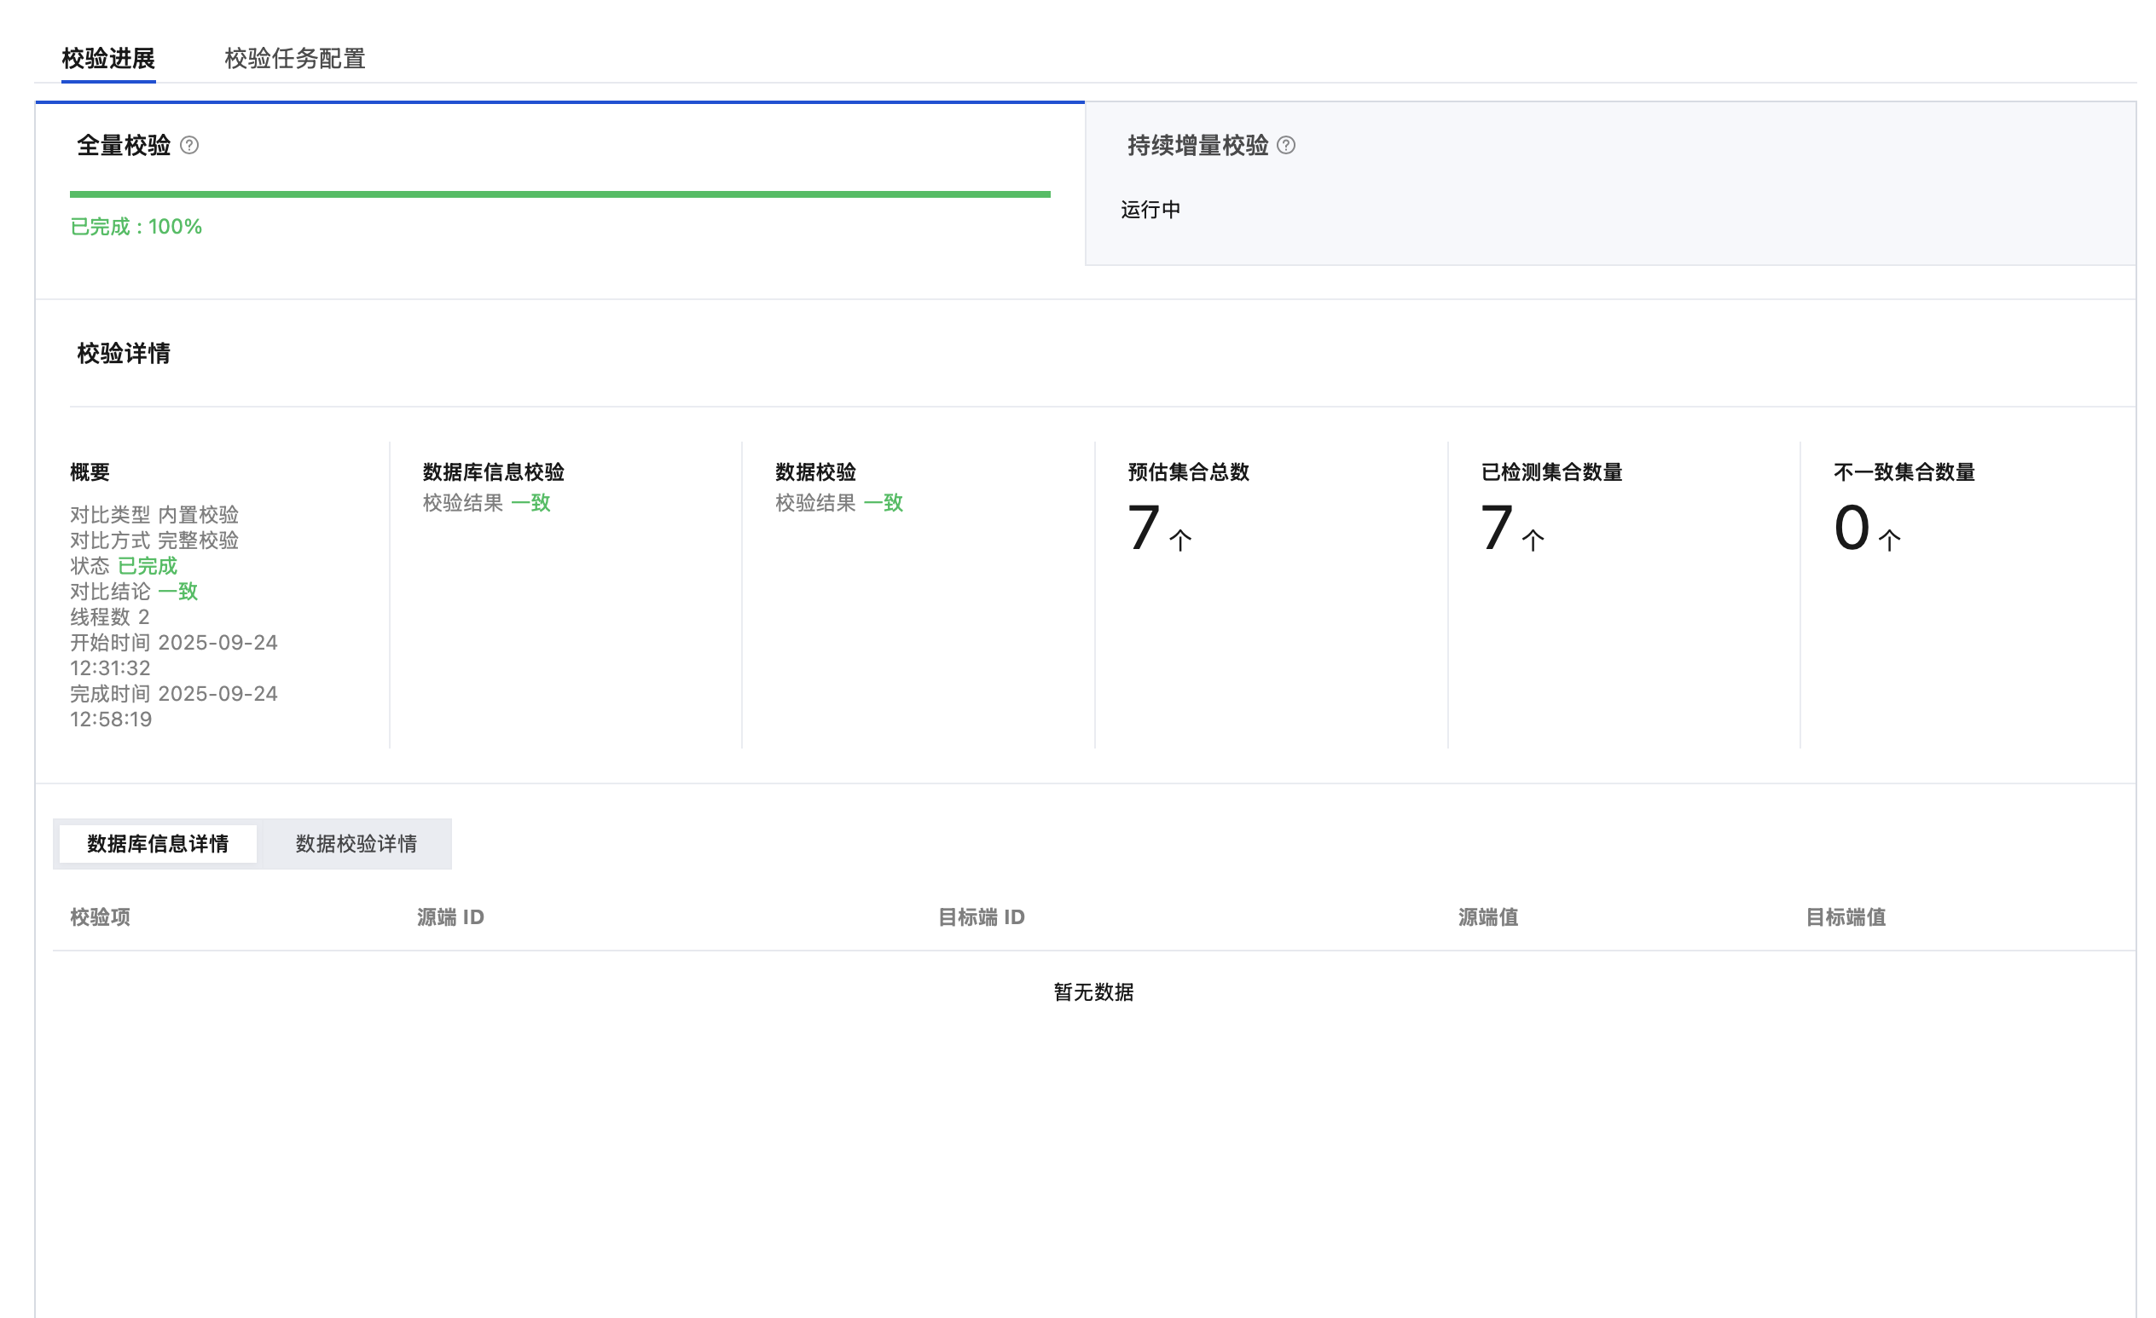The height and width of the screenshot is (1318, 2156).
Task: Click the 不一致集合数量 count value
Action: (1852, 529)
